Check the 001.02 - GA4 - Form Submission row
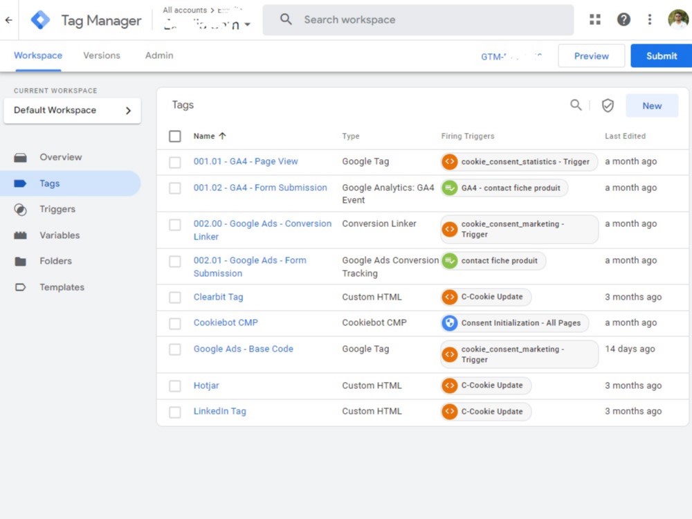 click(175, 188)
